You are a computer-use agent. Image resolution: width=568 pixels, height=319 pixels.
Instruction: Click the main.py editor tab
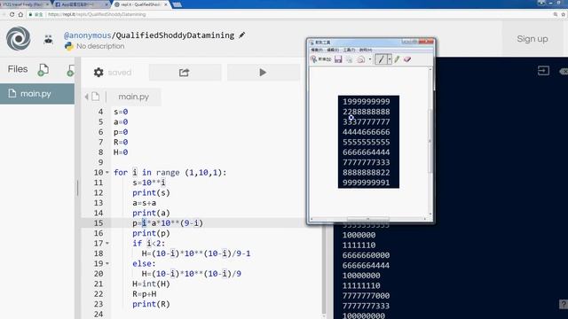point(134,97)
